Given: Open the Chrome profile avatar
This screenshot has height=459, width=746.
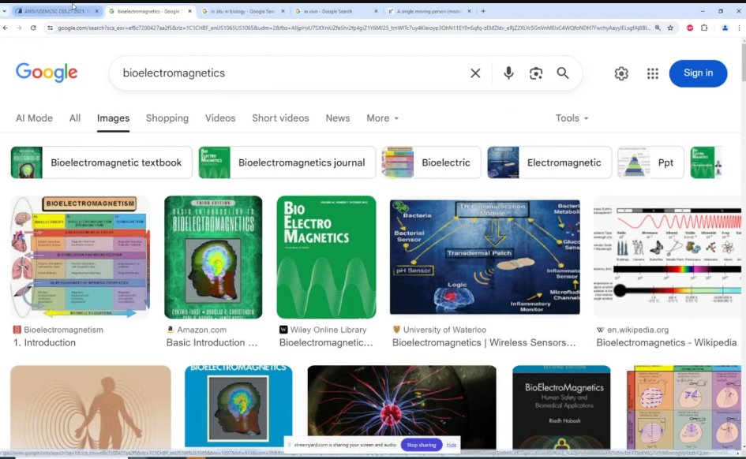Looking at the screenshot, I should click(x=725, y=28).
